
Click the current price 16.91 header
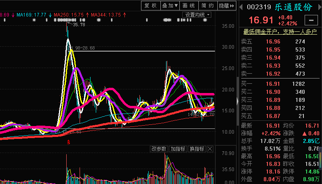pos(261,20)
